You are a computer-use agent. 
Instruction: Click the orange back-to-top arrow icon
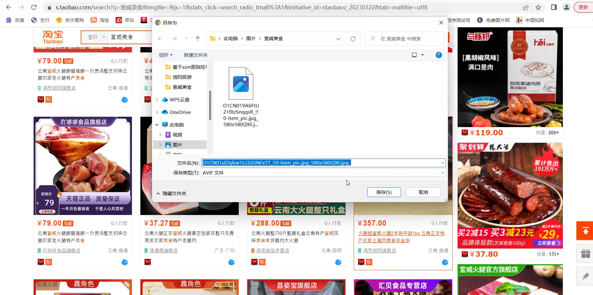(x=585, y=231)
